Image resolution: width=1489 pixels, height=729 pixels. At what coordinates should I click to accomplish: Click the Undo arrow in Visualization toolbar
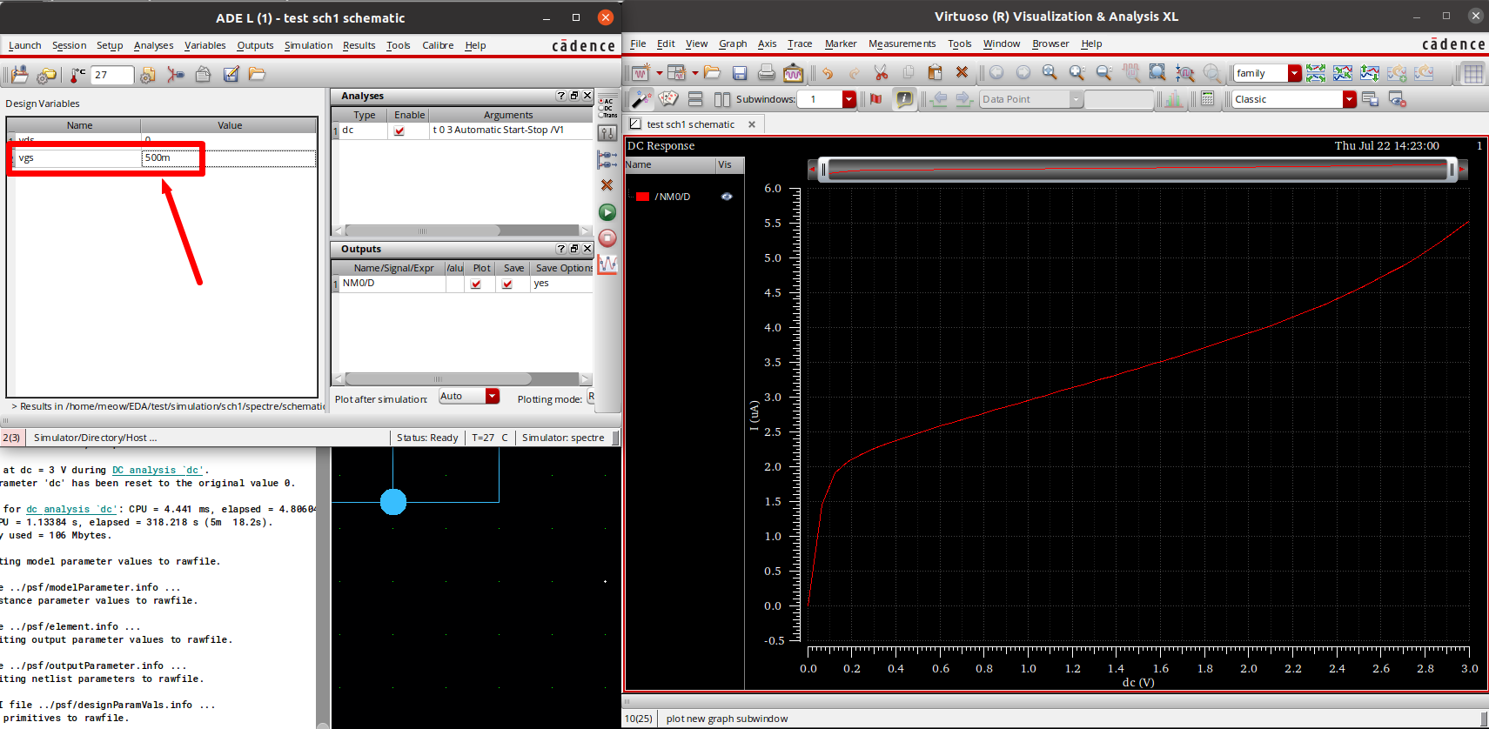pos(828,73)
